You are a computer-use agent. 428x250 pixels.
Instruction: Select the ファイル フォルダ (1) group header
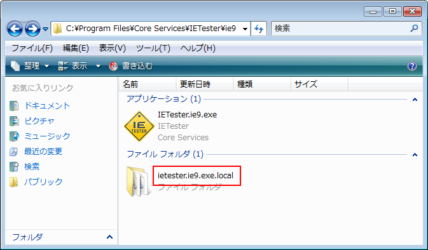pyautogui.click(x=165, y=154)
